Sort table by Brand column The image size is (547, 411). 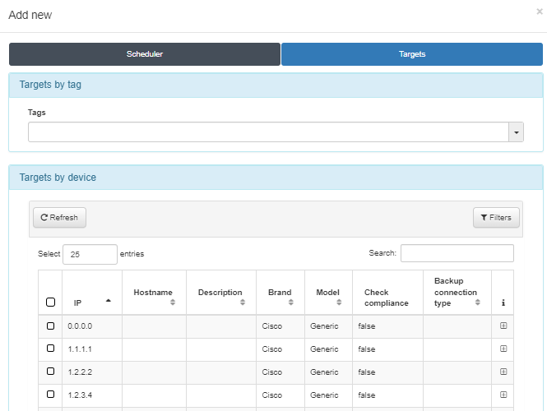[280, 297]
